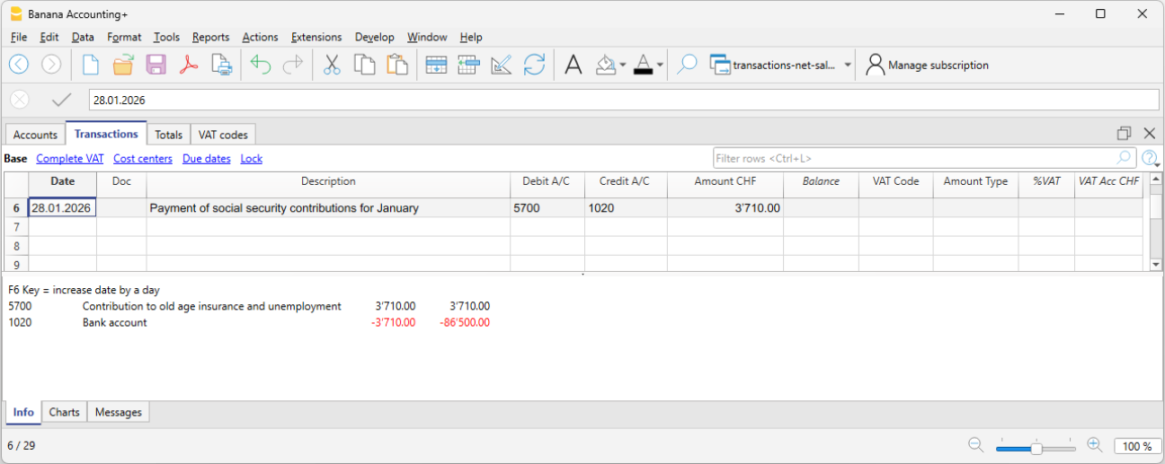Click the redo arrow icon
1165x464 pixels.
[x=293, y=65]
